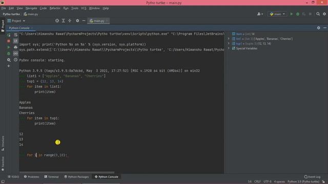Collapse all in Project view
The image size is (328, 184).
coord(70,21)
